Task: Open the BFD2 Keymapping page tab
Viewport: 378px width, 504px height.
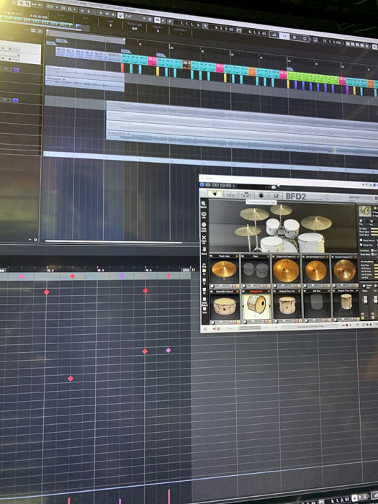Action: (261, 195)
